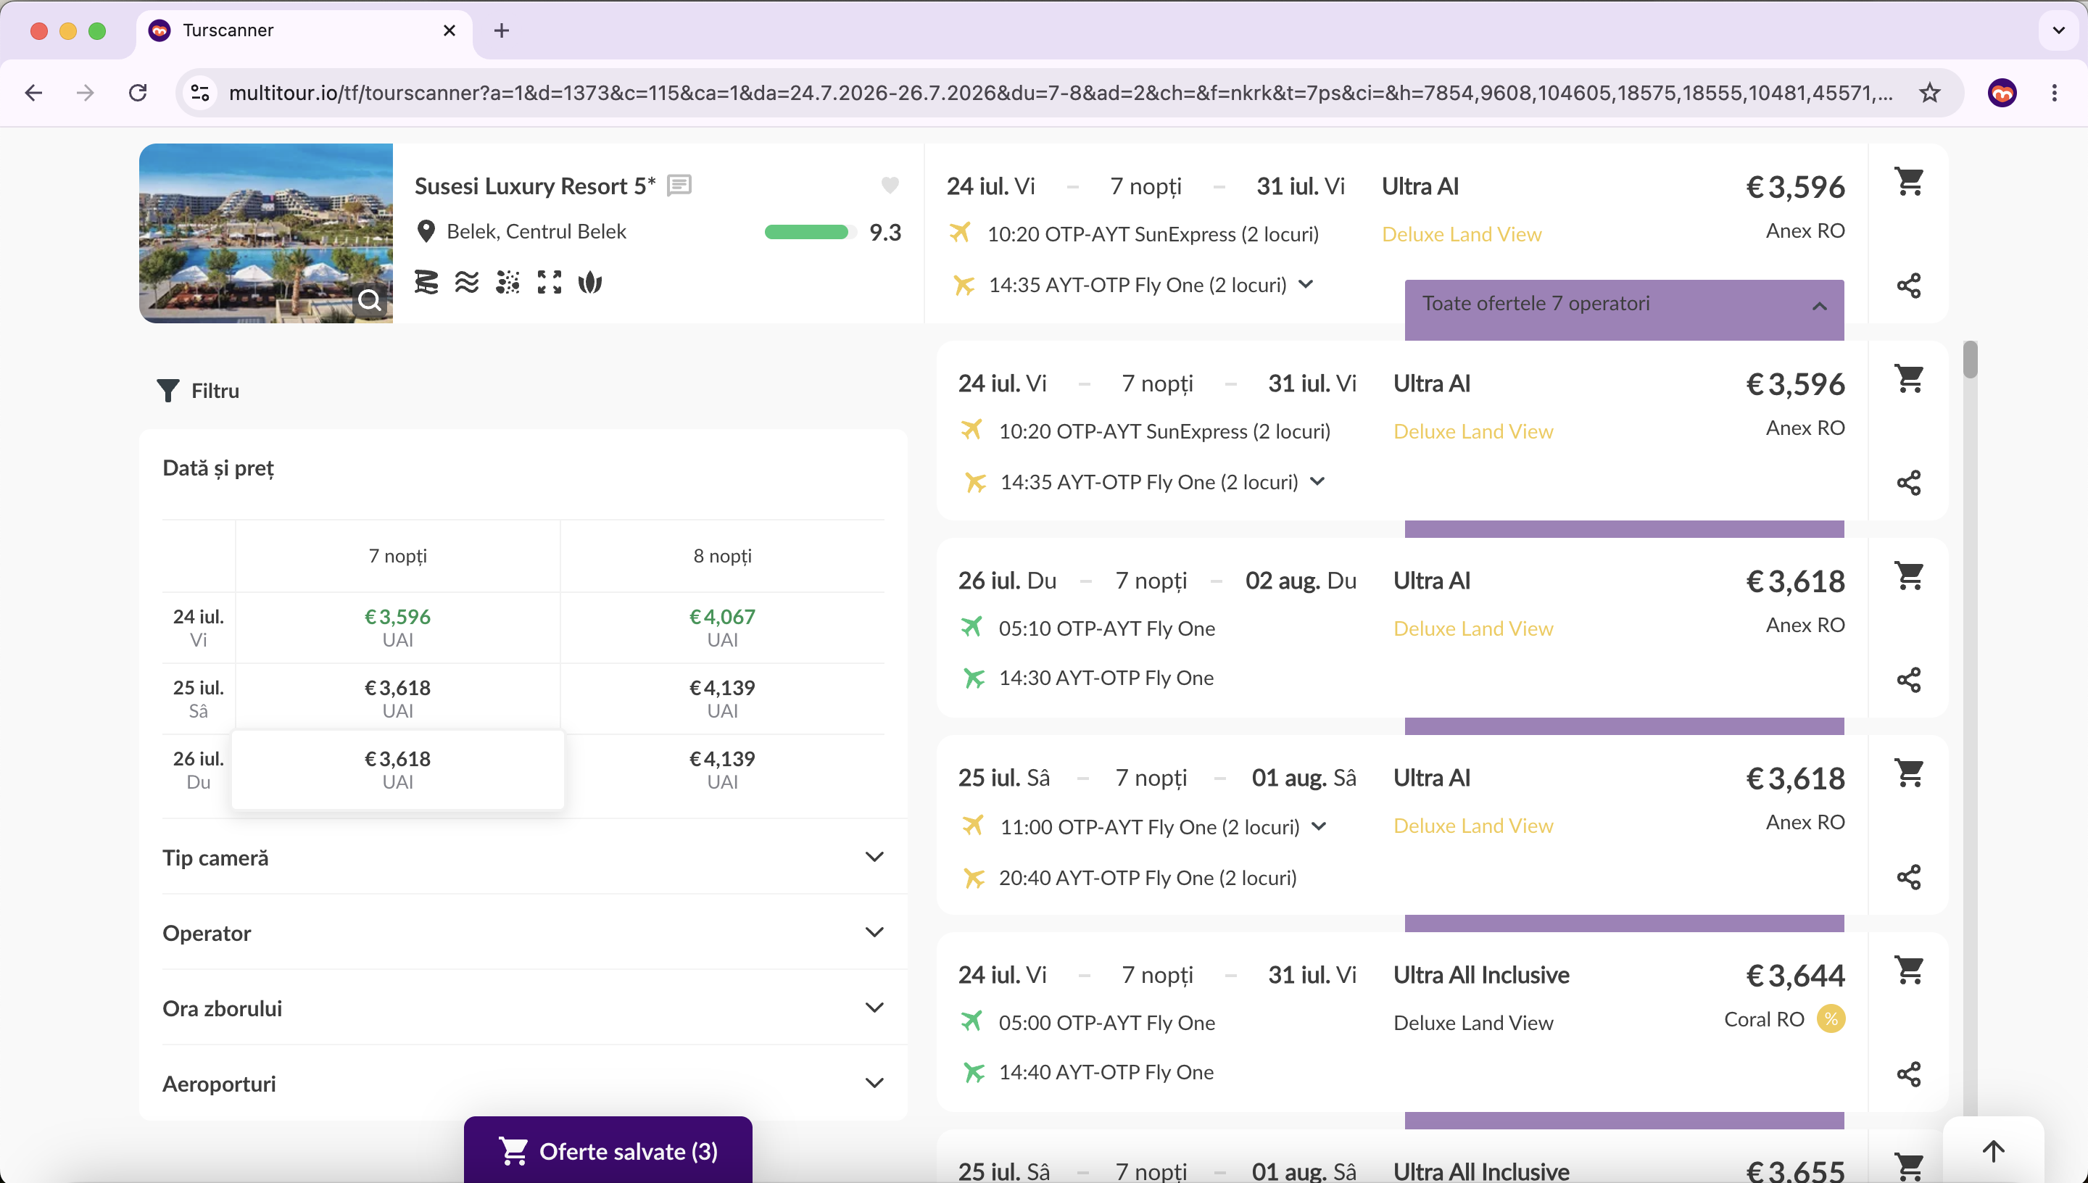Screen dimensions: 2088x1183
Task: Bookmark this page with star icon
Action: [1929, 93]
